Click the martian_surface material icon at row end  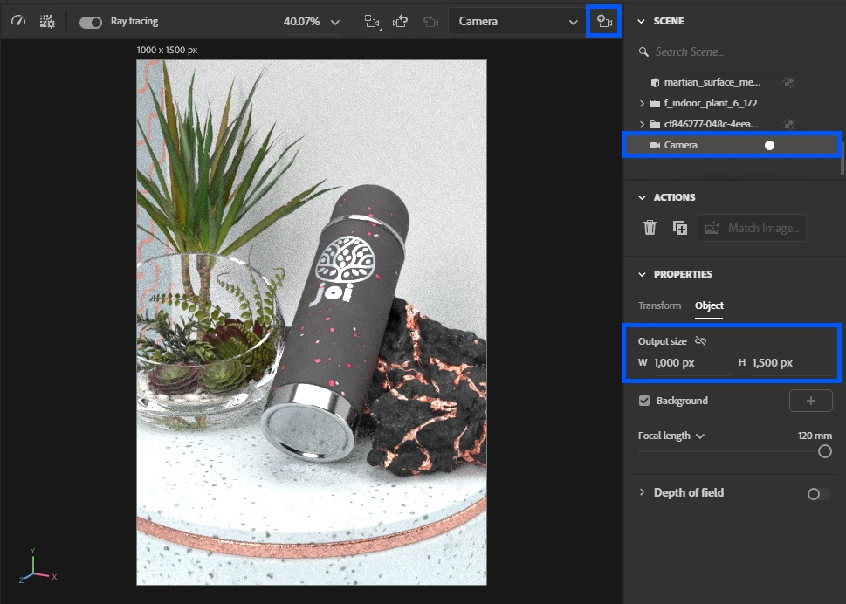pos(788,82)
